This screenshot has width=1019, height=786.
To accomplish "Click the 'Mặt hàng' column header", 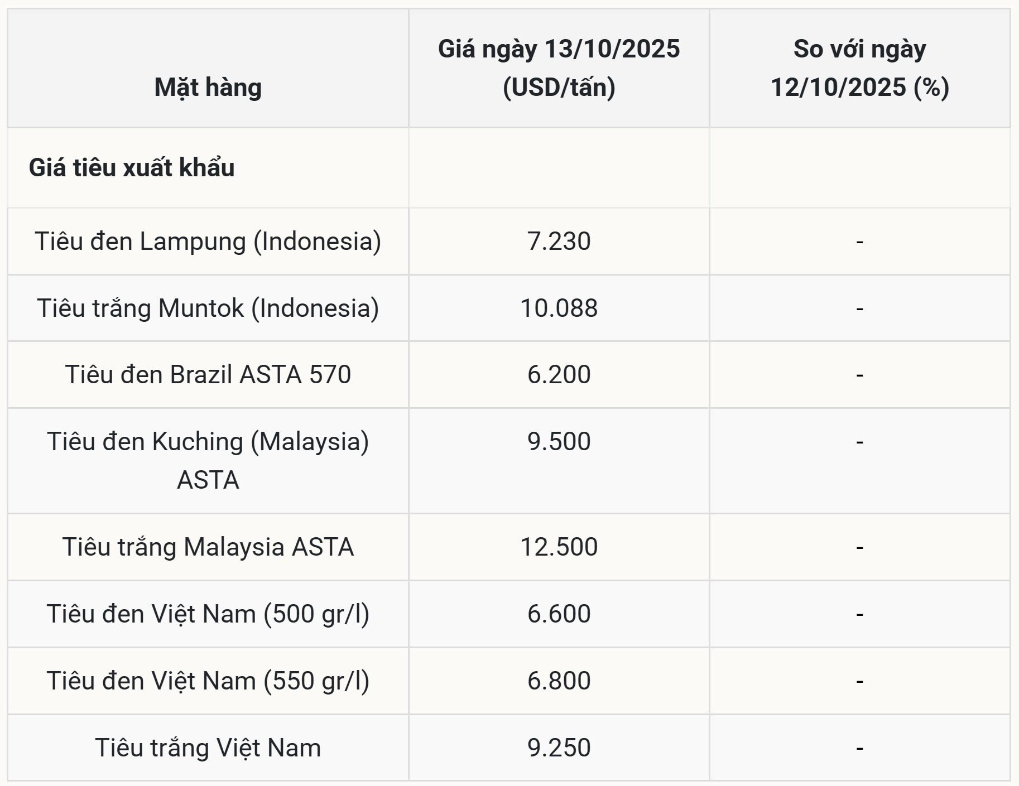I will click(x=208, y=88).
